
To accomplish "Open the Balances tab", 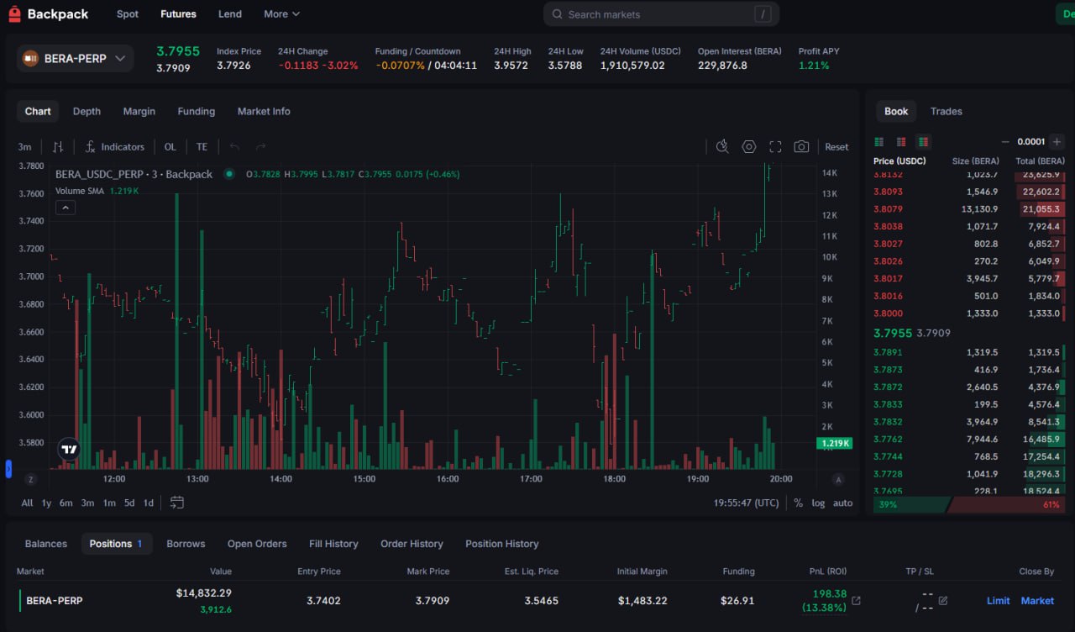I will (x=46, y=544).
